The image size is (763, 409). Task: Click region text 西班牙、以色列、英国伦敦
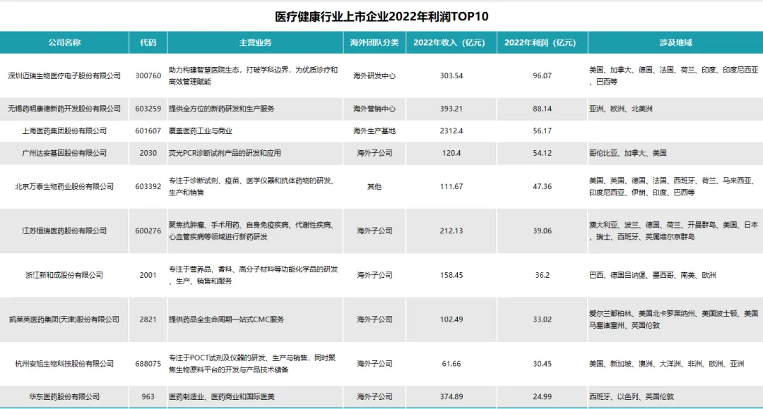tap(632, 396)
